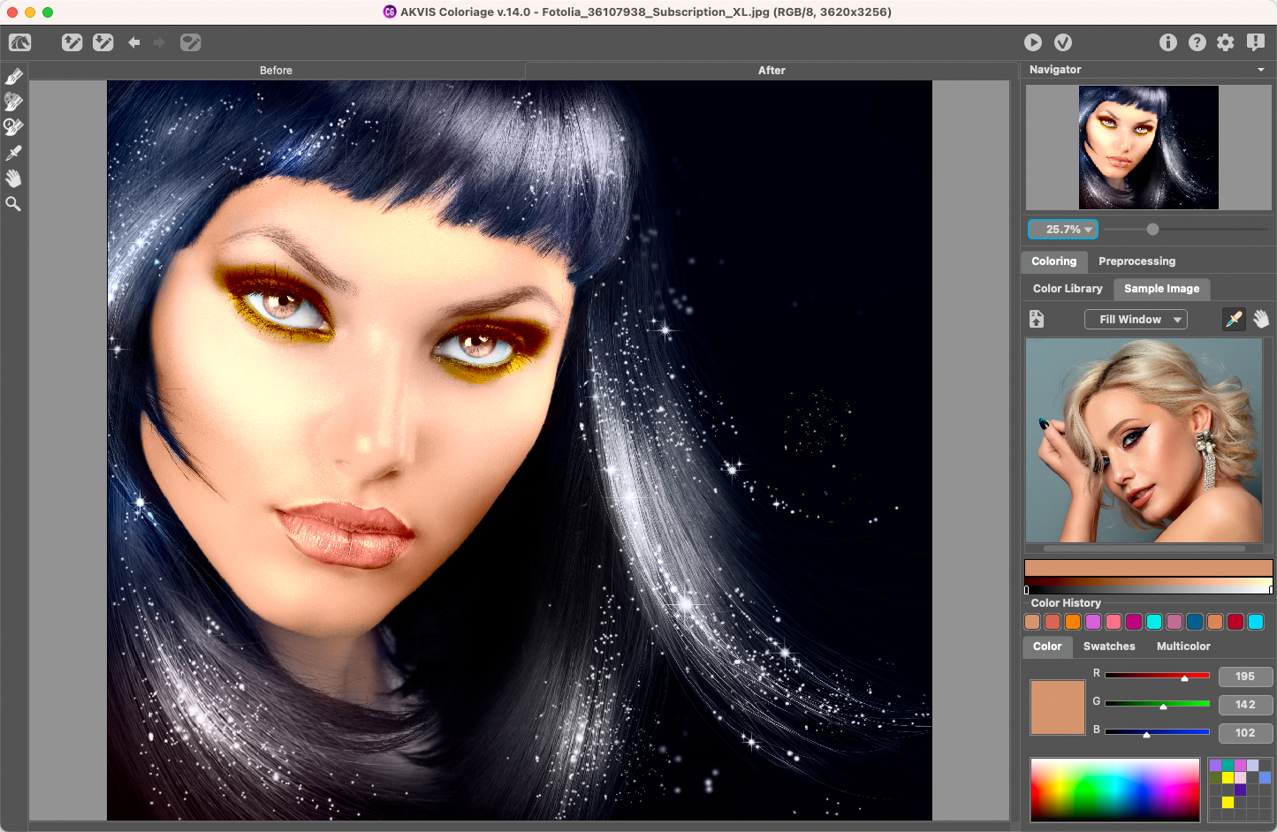Switch to the Color Library tab
The height and width of the screenshot is (832, 1277).
tap(1068, 289)
